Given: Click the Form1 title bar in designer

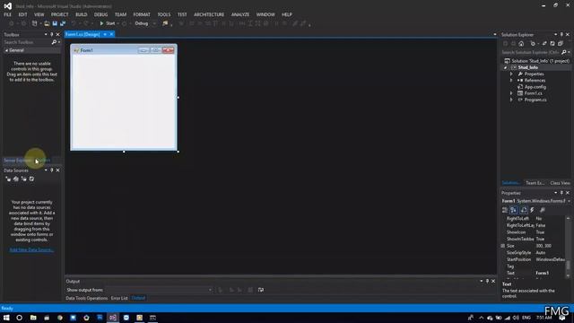Looking at the screenshot, I should (x=124, y=50).
